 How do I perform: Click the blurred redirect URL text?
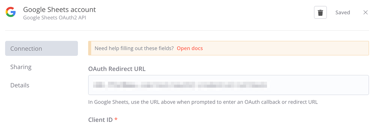180,85
